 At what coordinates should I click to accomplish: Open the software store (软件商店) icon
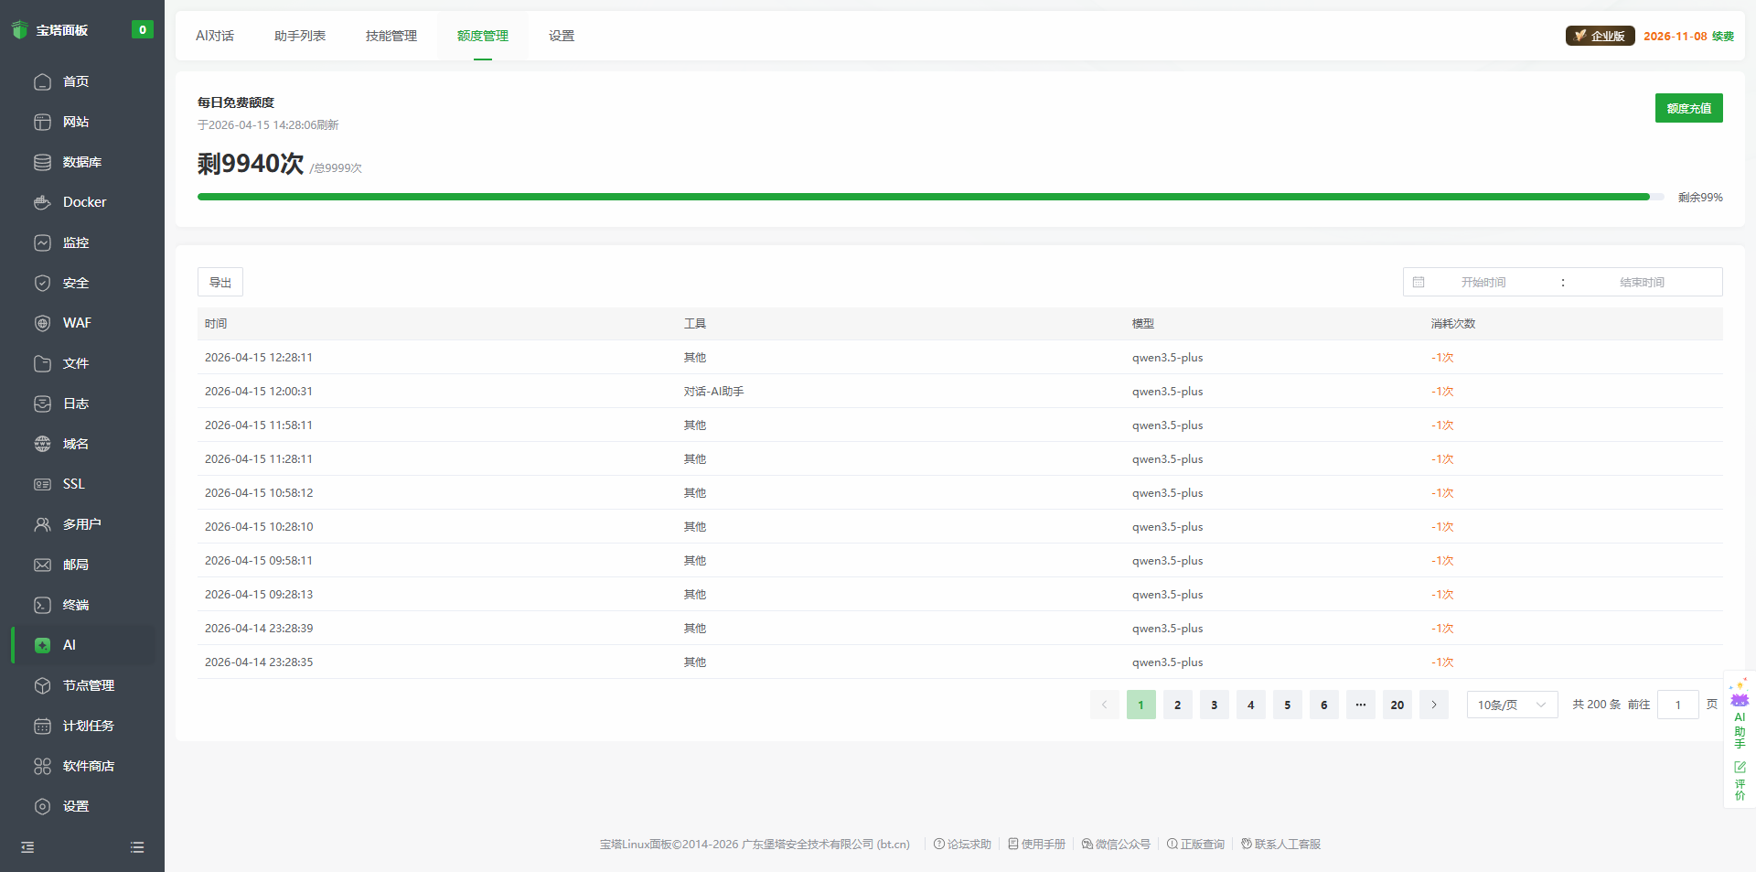point(42,766)
